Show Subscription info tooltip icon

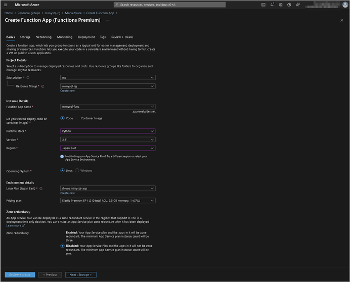coord(28,78)
